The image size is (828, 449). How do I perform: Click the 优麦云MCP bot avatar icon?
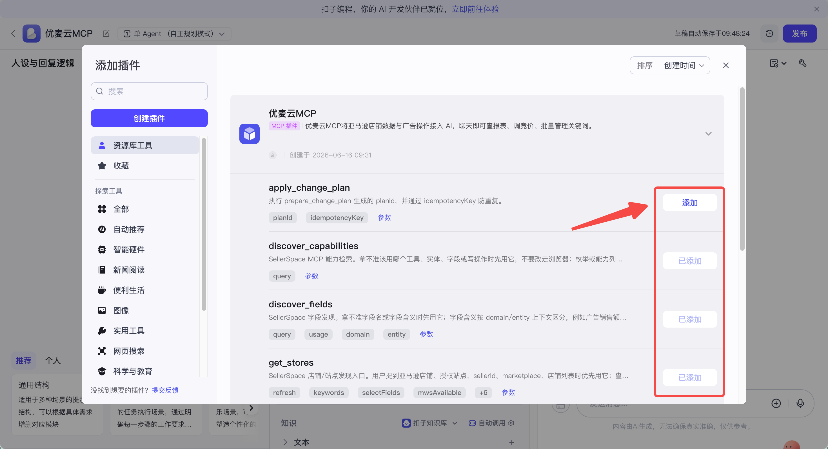click(31, 34)
